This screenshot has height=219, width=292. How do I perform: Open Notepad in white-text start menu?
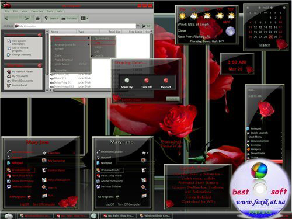(x=104, y=163)
